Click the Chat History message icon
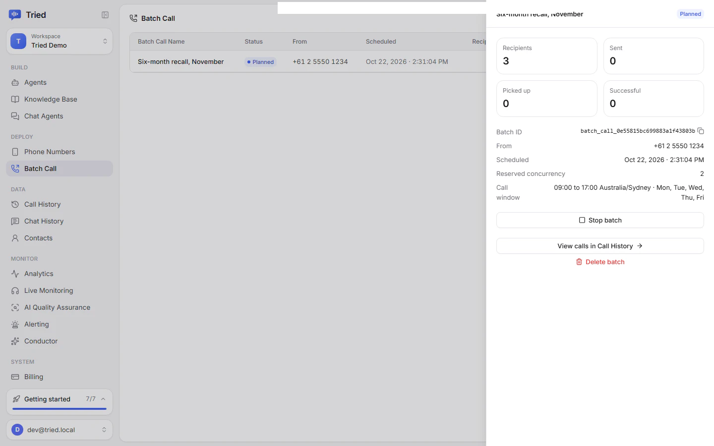The image size is (714, 446). (15, 221)
